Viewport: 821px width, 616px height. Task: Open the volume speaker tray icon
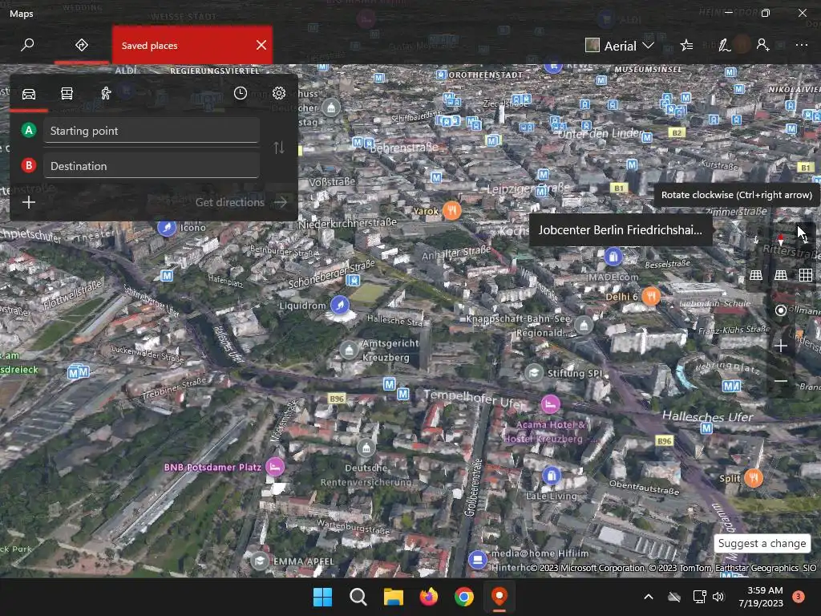click(718, 597)
